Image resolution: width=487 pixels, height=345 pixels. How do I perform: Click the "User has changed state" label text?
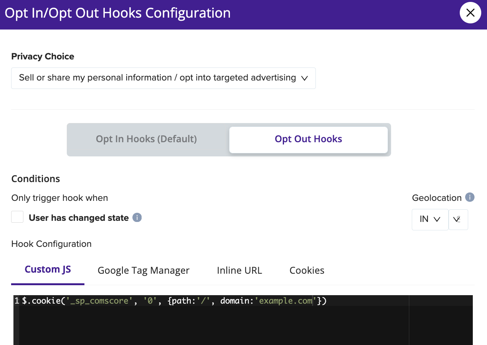(79, 218)
